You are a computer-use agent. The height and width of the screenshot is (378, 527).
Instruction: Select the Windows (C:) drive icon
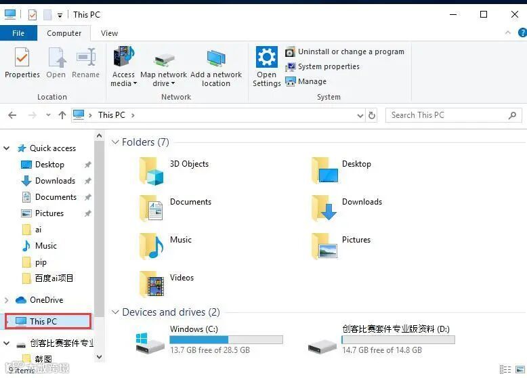(150, 343)
